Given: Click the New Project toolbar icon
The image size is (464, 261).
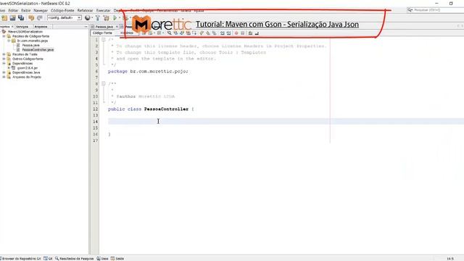Looking at the screenshot, I should click(5, 18).
